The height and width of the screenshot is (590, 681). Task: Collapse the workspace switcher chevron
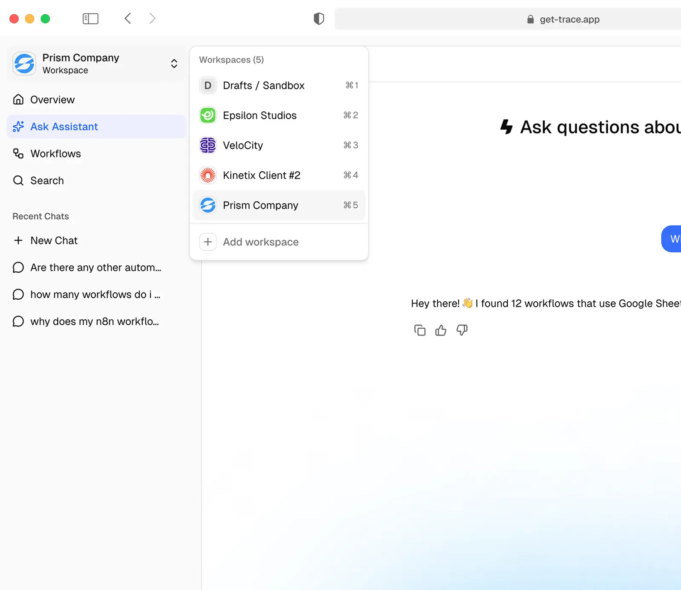174,64
